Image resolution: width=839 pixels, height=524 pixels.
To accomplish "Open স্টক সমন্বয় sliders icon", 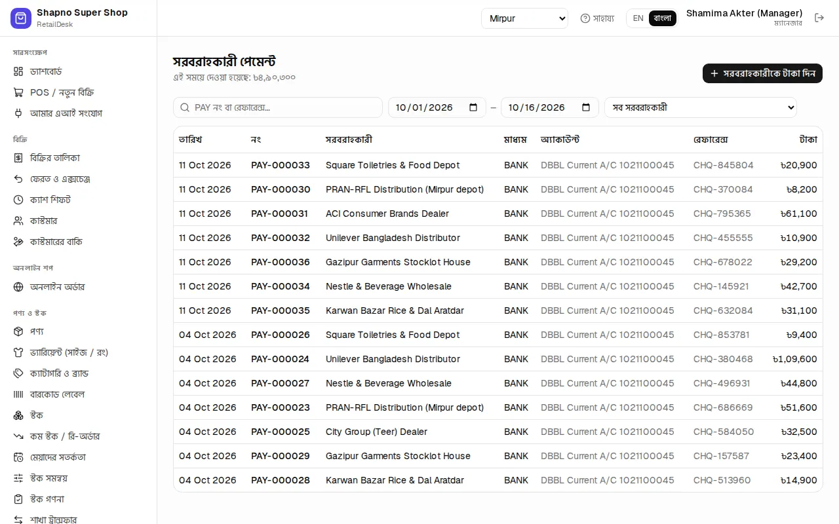I will (18, 478).
